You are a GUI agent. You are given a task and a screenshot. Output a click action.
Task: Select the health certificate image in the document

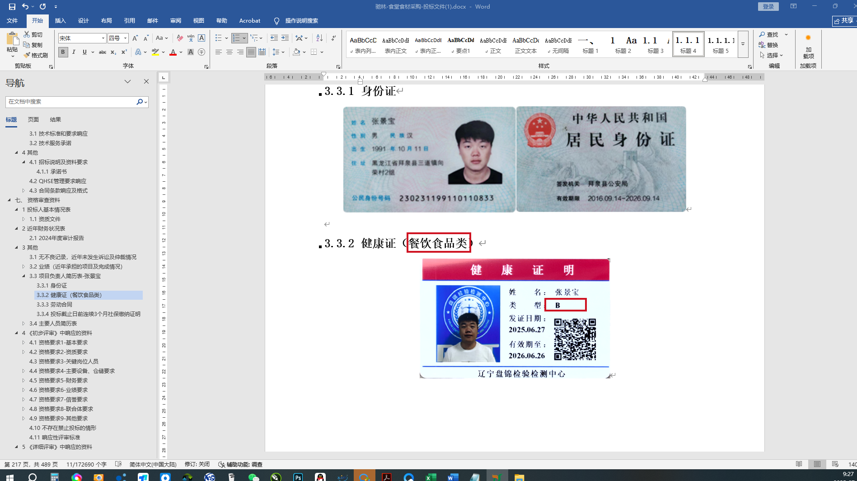click(515, 318)
